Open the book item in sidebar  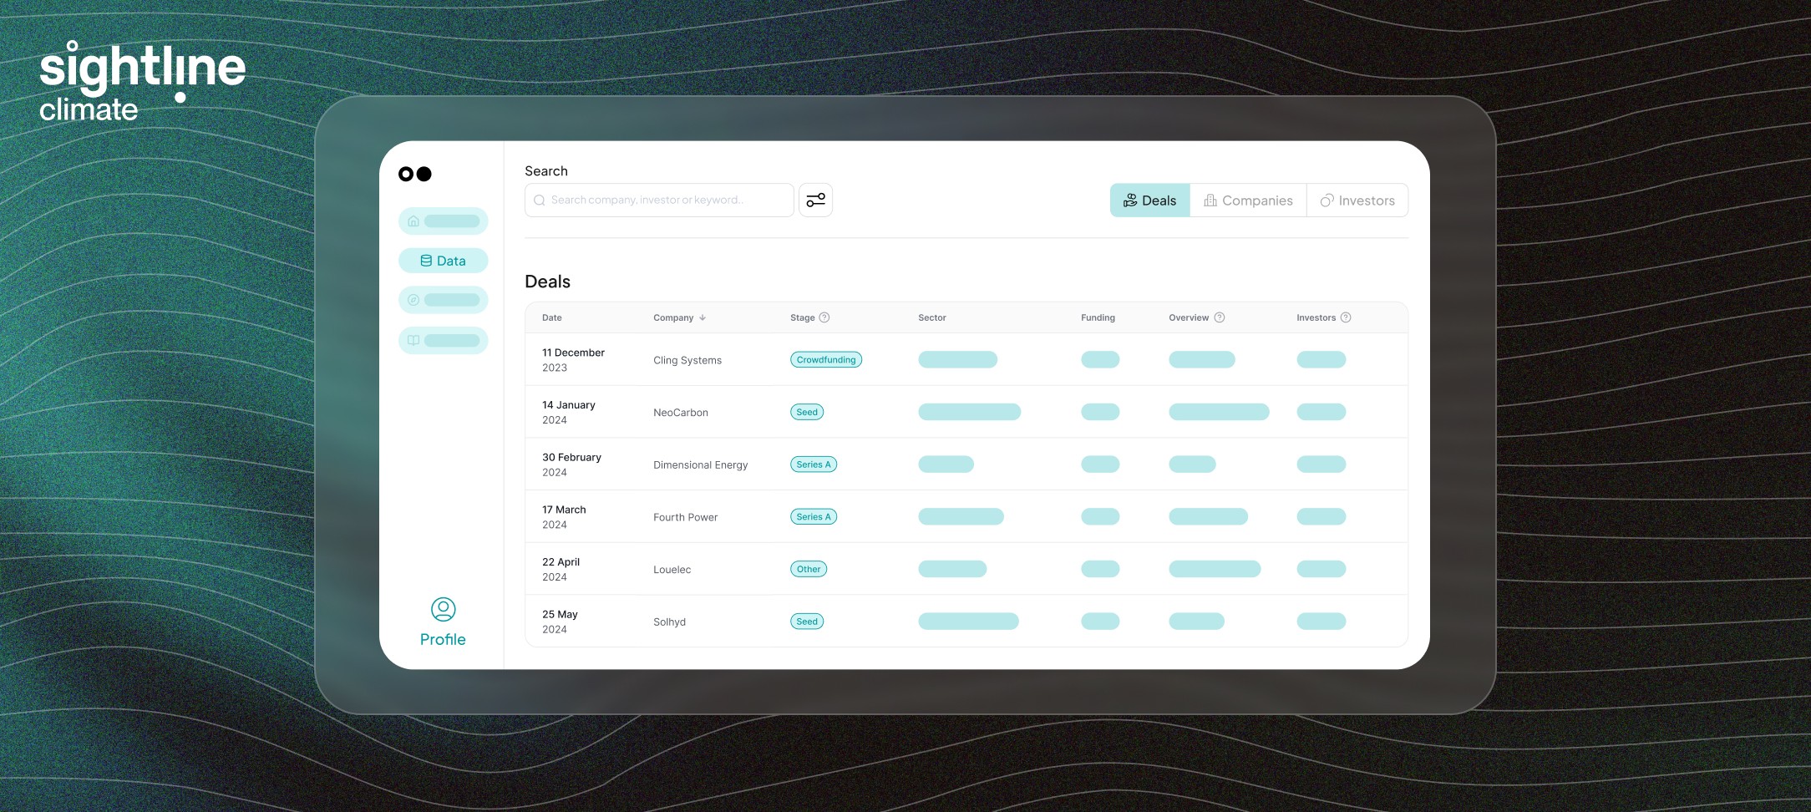(443, 340)
